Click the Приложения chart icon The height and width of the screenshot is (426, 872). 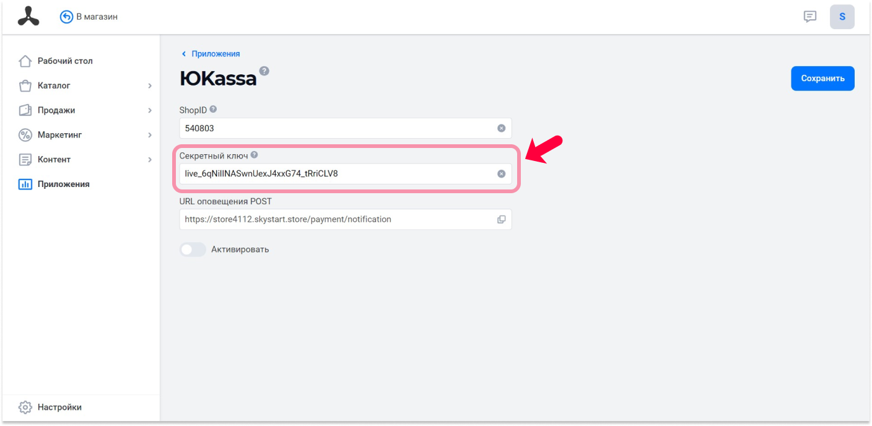click(x=25, y=184)
